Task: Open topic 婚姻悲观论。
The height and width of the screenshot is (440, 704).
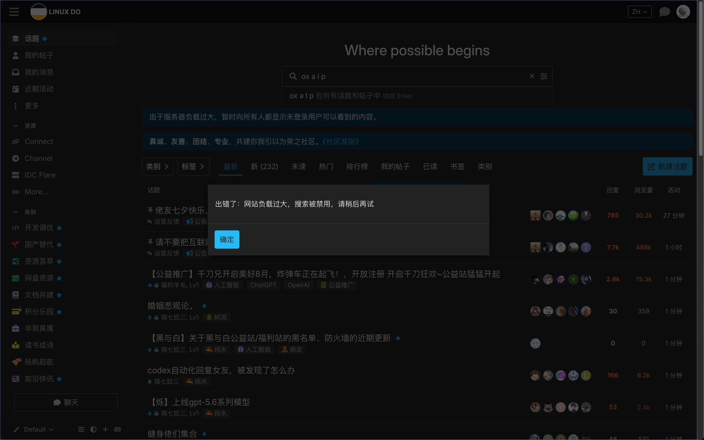Action: pyautogui.click(x=172, y=306)
